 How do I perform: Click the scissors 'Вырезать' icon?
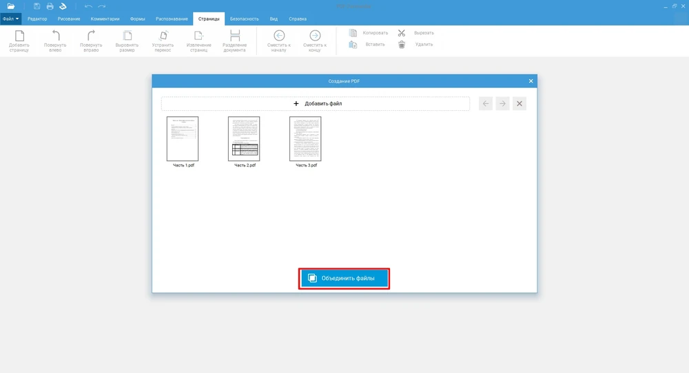pyautogui.click(x=402, y=32)
